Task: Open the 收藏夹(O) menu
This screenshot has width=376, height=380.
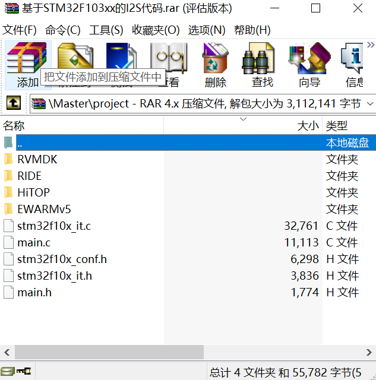Action: pos(156,30)
